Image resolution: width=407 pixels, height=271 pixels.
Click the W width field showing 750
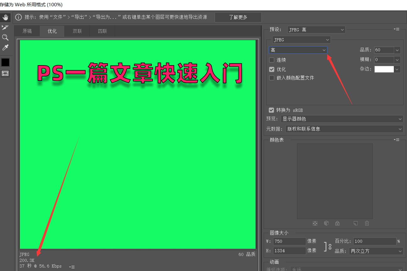pyautogui.click(x=289, y=241)
